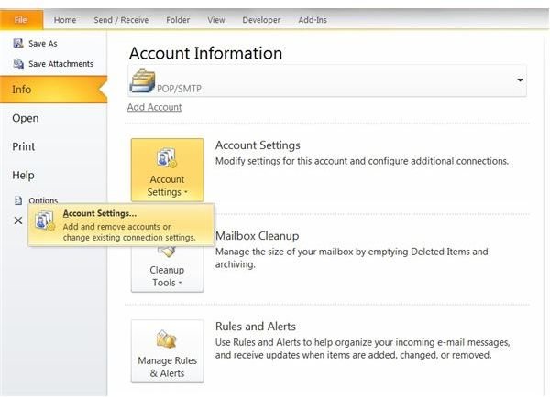The image size is (550, 397).
Task: Open the Developer tab
Action: 261,20
